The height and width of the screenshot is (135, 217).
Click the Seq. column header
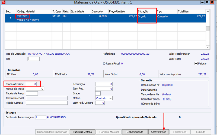(11, 11)
